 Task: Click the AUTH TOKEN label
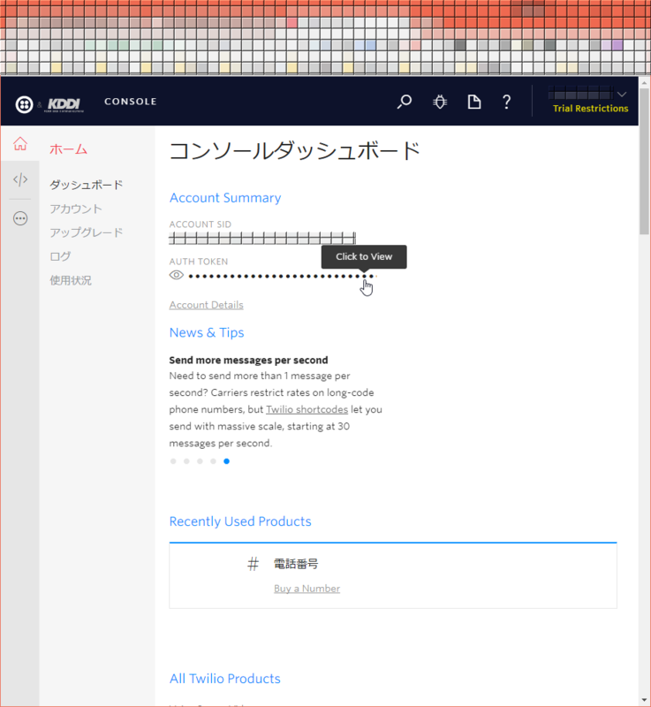(199, 262)
